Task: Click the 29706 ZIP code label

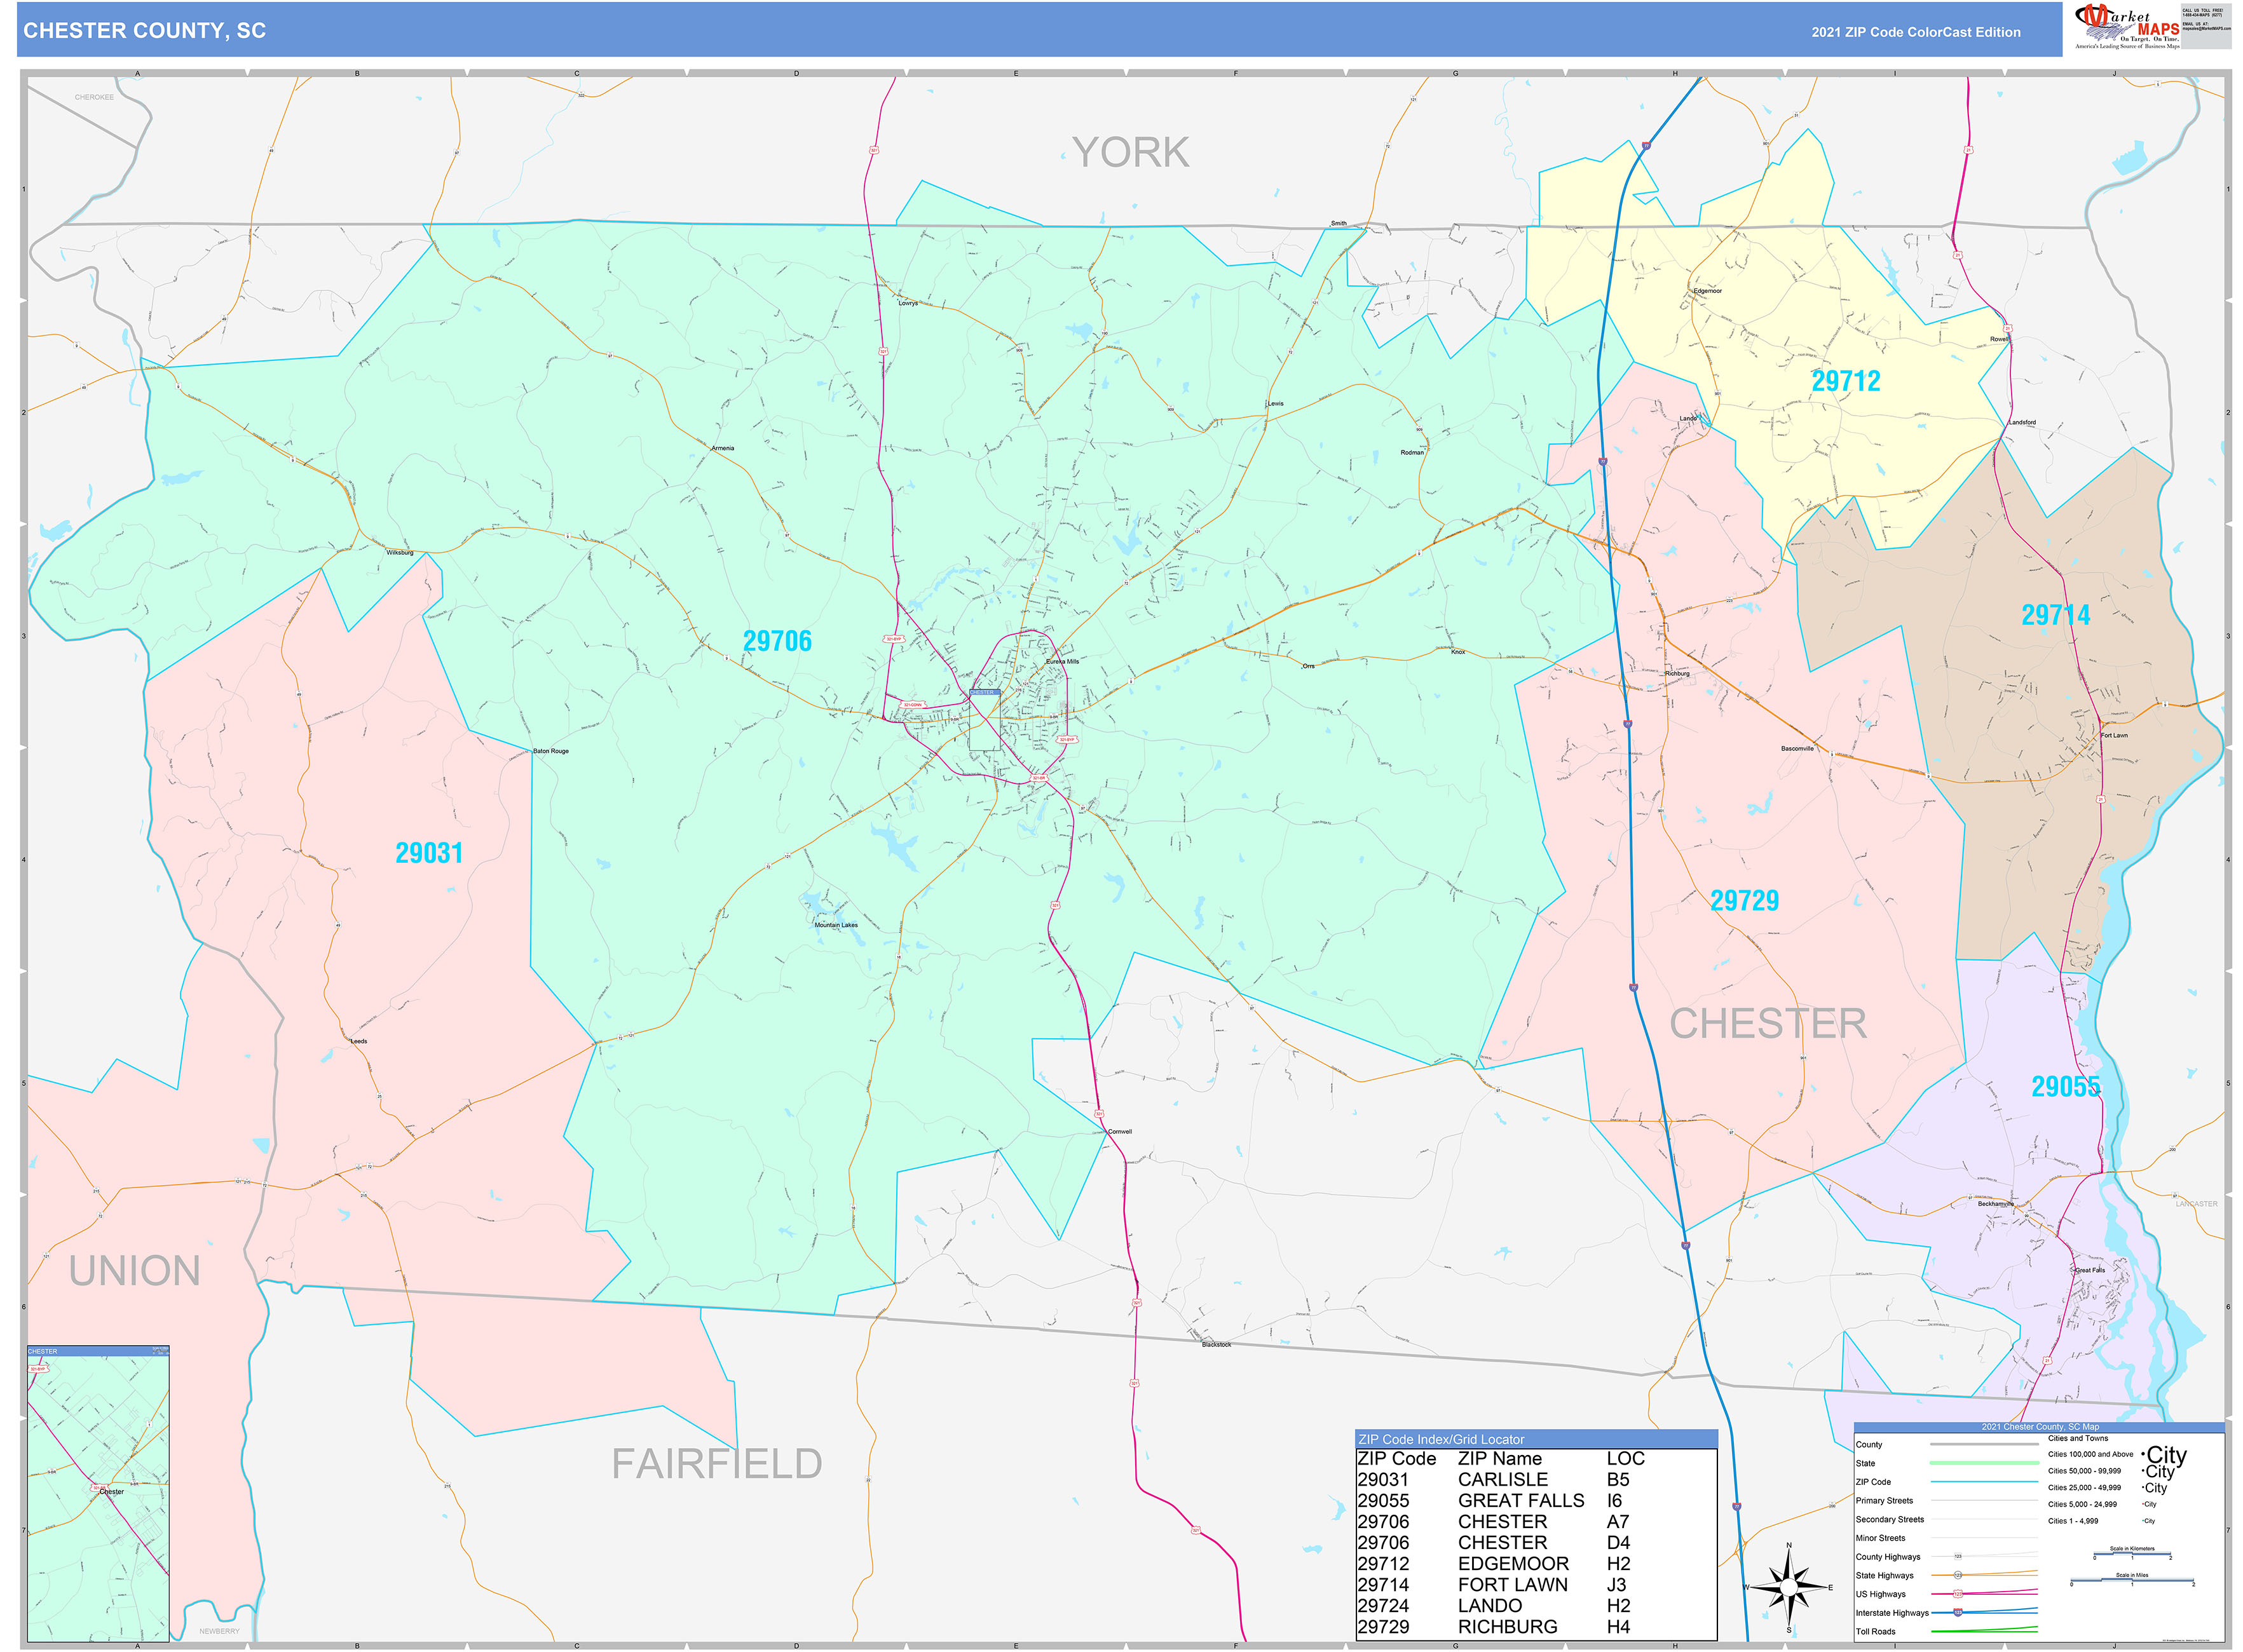Action: 777,641
